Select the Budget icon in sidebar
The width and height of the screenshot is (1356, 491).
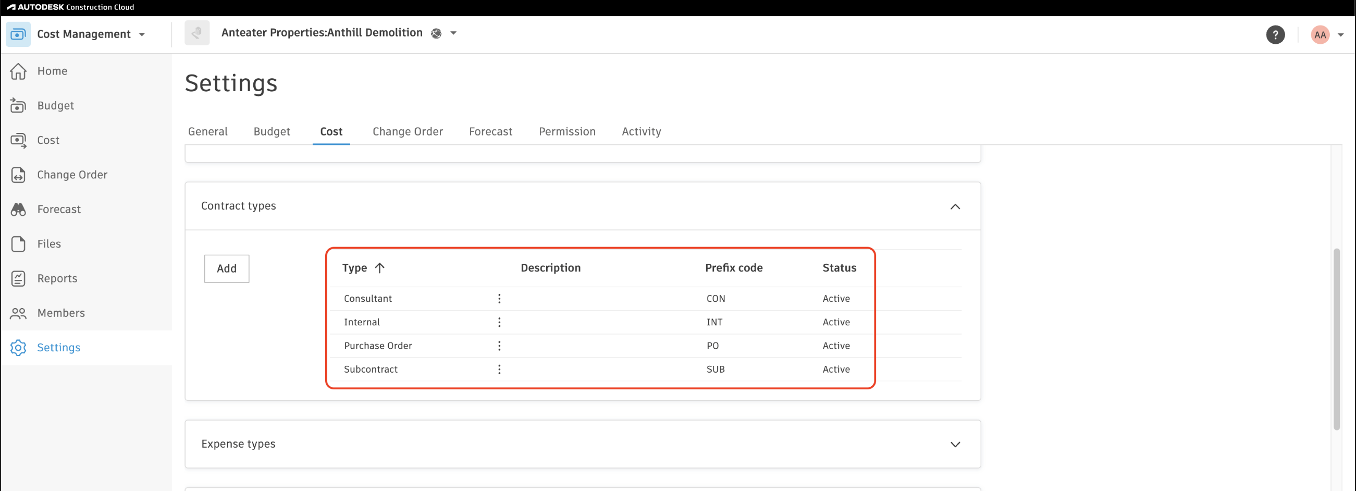(x=18, y=105)
